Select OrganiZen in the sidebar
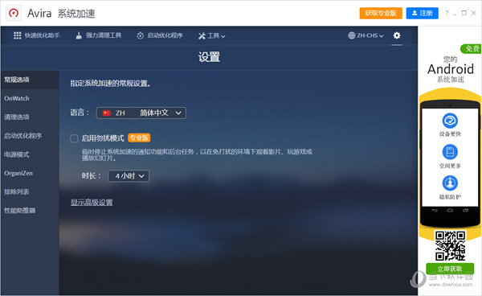The image size is (482, 296). (30, 173)
